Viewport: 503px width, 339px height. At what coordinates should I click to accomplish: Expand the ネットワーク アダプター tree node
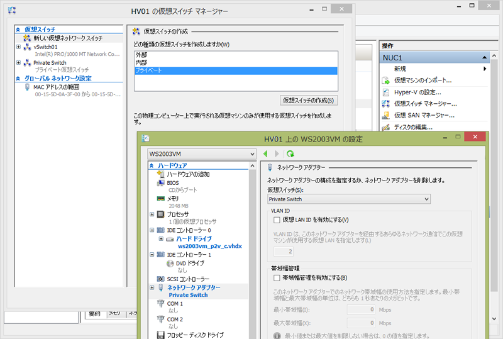152,287
